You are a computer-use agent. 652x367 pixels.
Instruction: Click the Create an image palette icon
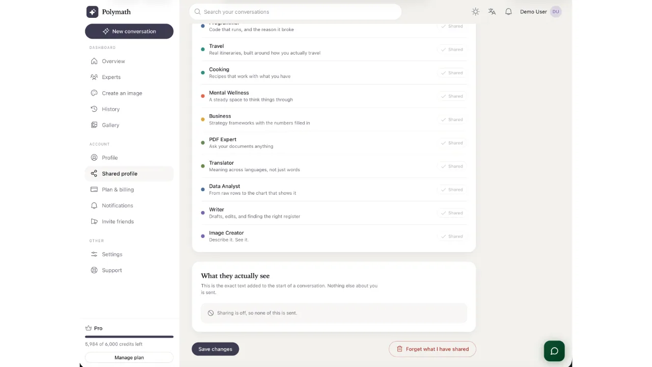[94, 93]
